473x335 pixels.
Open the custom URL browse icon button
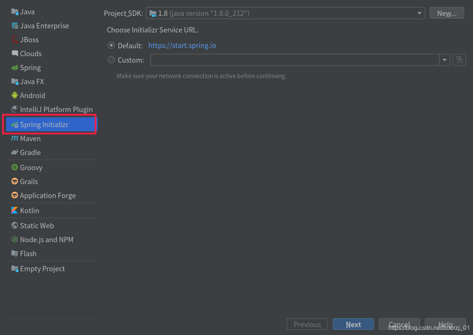coord(459,60)
